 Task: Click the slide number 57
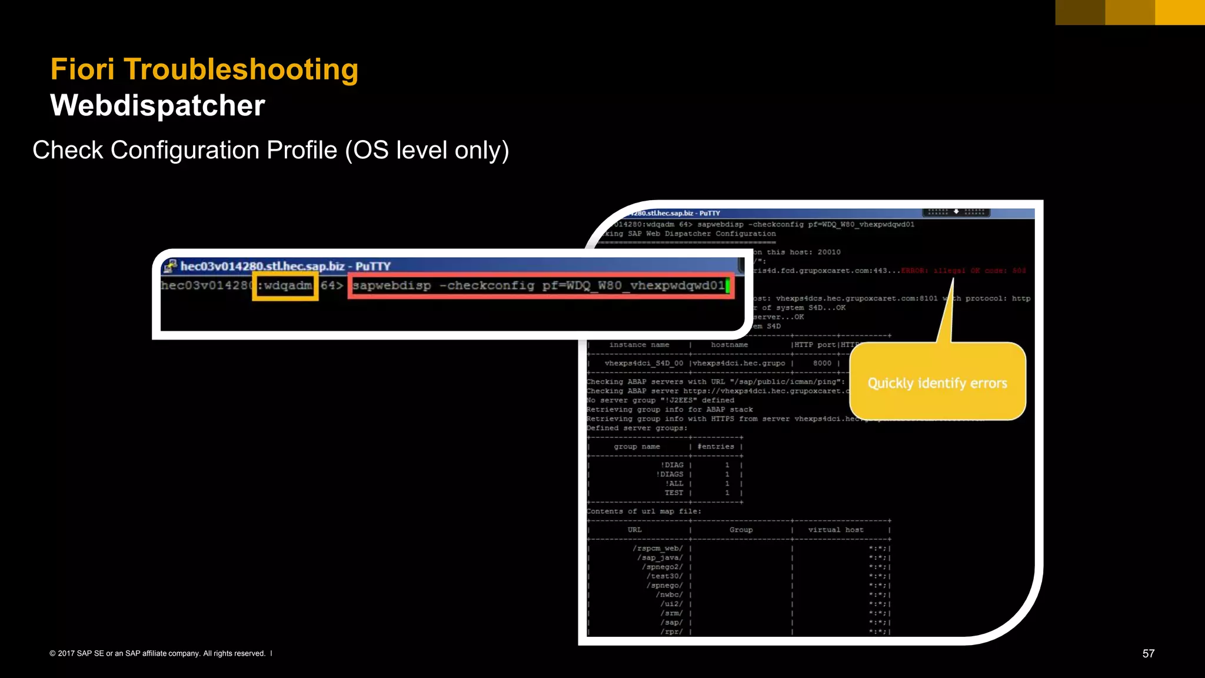click(x=1149, y=653)
